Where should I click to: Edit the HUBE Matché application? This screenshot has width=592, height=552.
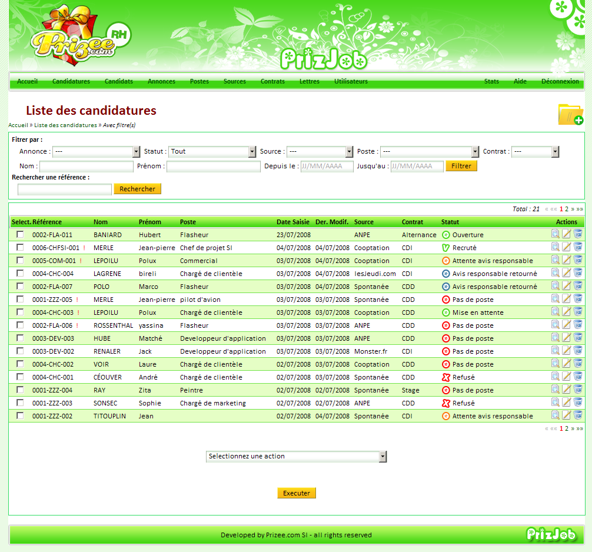[567, 338]
